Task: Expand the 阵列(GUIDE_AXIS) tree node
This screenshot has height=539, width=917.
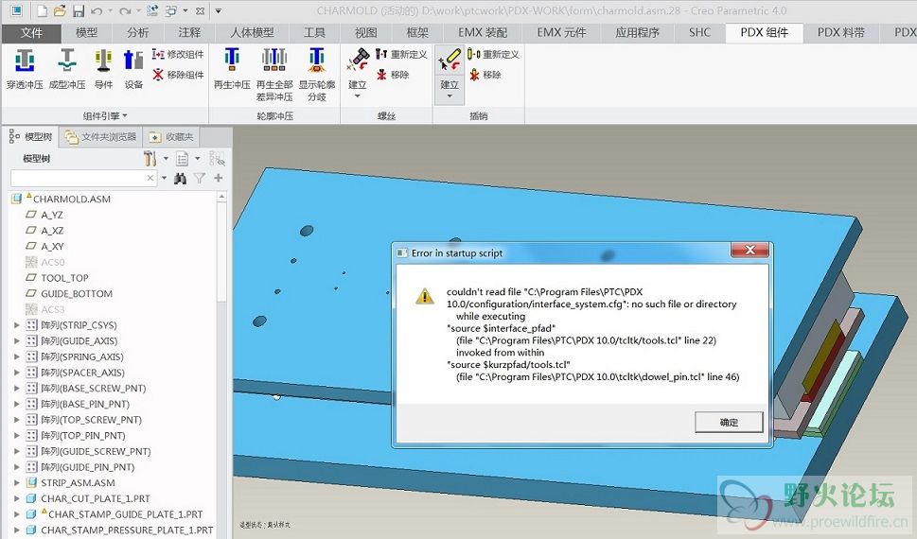Action: tap(16, 340)
